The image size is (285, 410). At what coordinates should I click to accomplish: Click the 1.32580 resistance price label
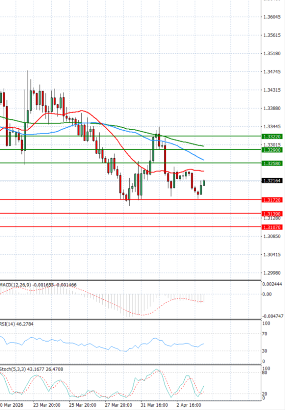point(272,163)
